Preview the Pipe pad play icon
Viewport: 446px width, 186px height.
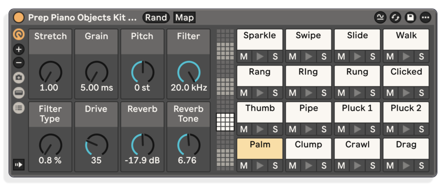coord(308,129)
